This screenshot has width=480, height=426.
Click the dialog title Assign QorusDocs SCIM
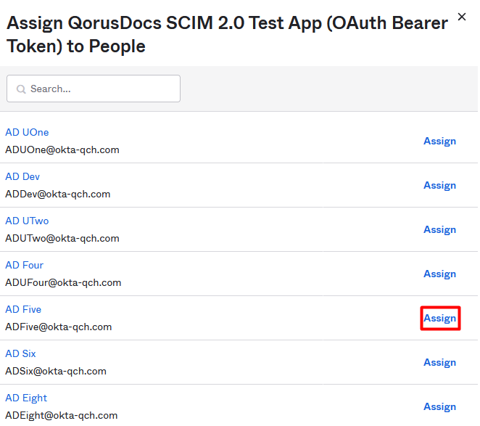(x=227, y=35)
